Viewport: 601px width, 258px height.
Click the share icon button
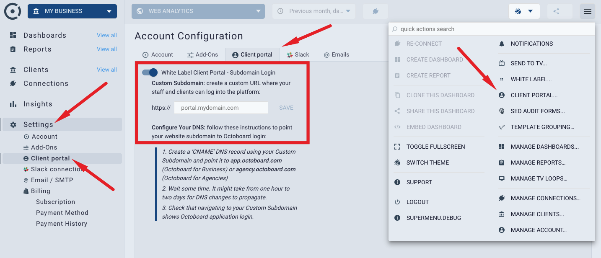[560, 11]
